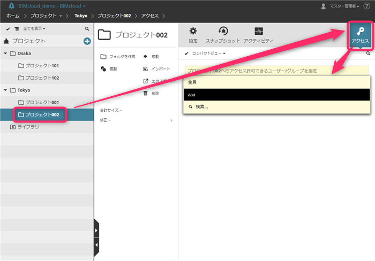
Task: Click the インポート import action
Action: pos(156,69)
